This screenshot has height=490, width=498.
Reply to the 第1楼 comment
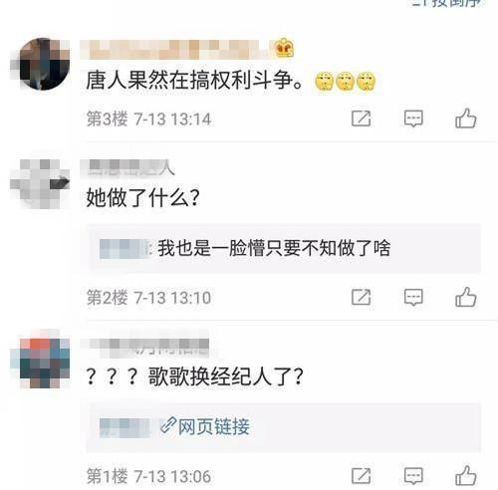(413, 476)
